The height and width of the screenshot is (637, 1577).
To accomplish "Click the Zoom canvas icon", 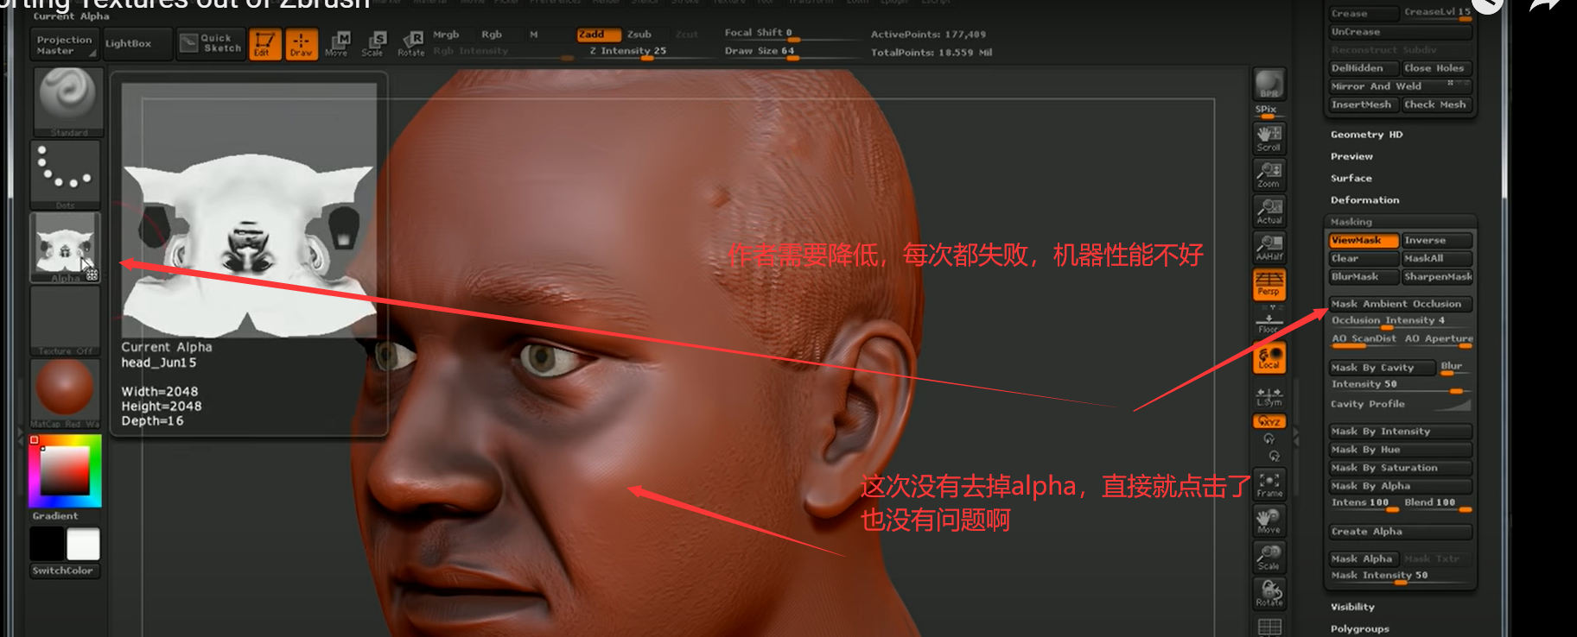I will [x=1269, y=174].
